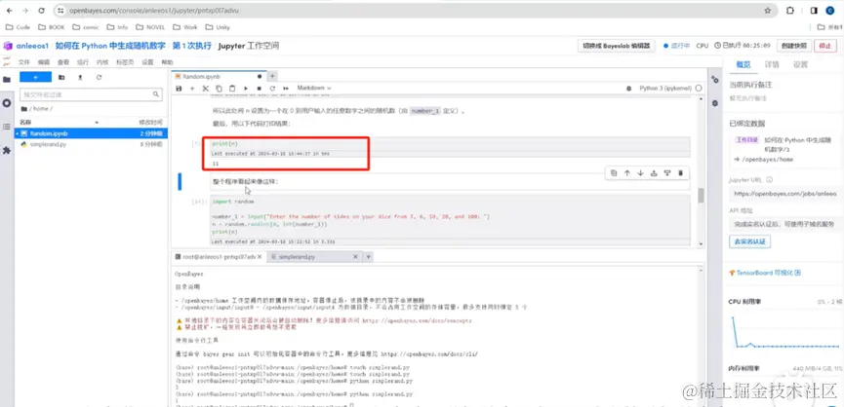Create a new folder in file browser
This screenshot has height=407, width=844.
point(61,77)
